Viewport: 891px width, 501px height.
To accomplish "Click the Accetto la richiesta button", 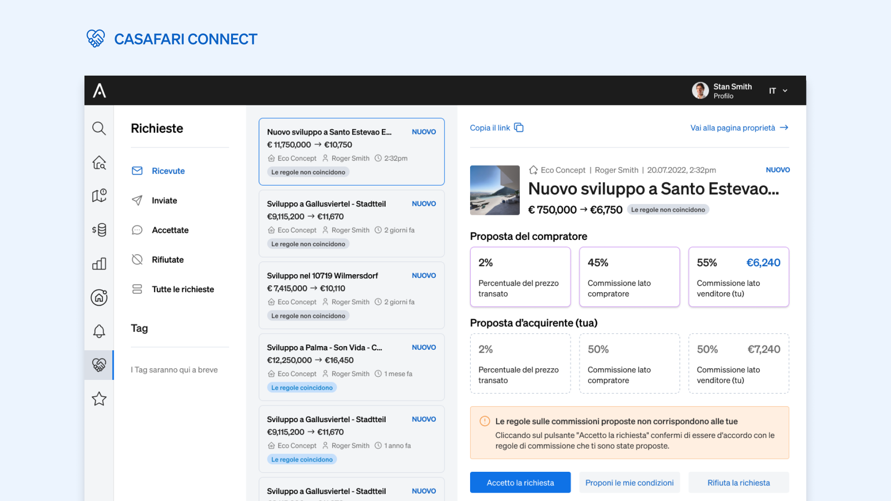I will pos(520,482).
